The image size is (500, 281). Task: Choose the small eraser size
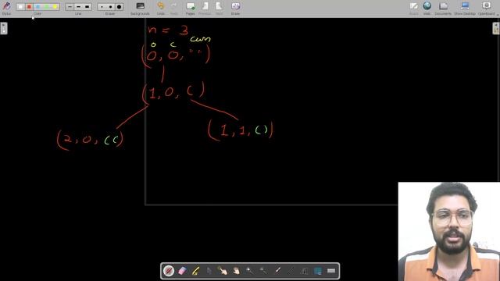102,7
